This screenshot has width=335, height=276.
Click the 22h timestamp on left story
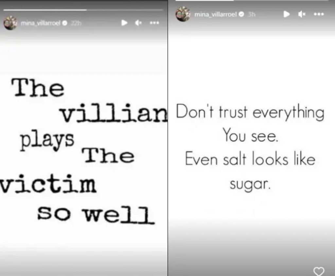(76, 23)
